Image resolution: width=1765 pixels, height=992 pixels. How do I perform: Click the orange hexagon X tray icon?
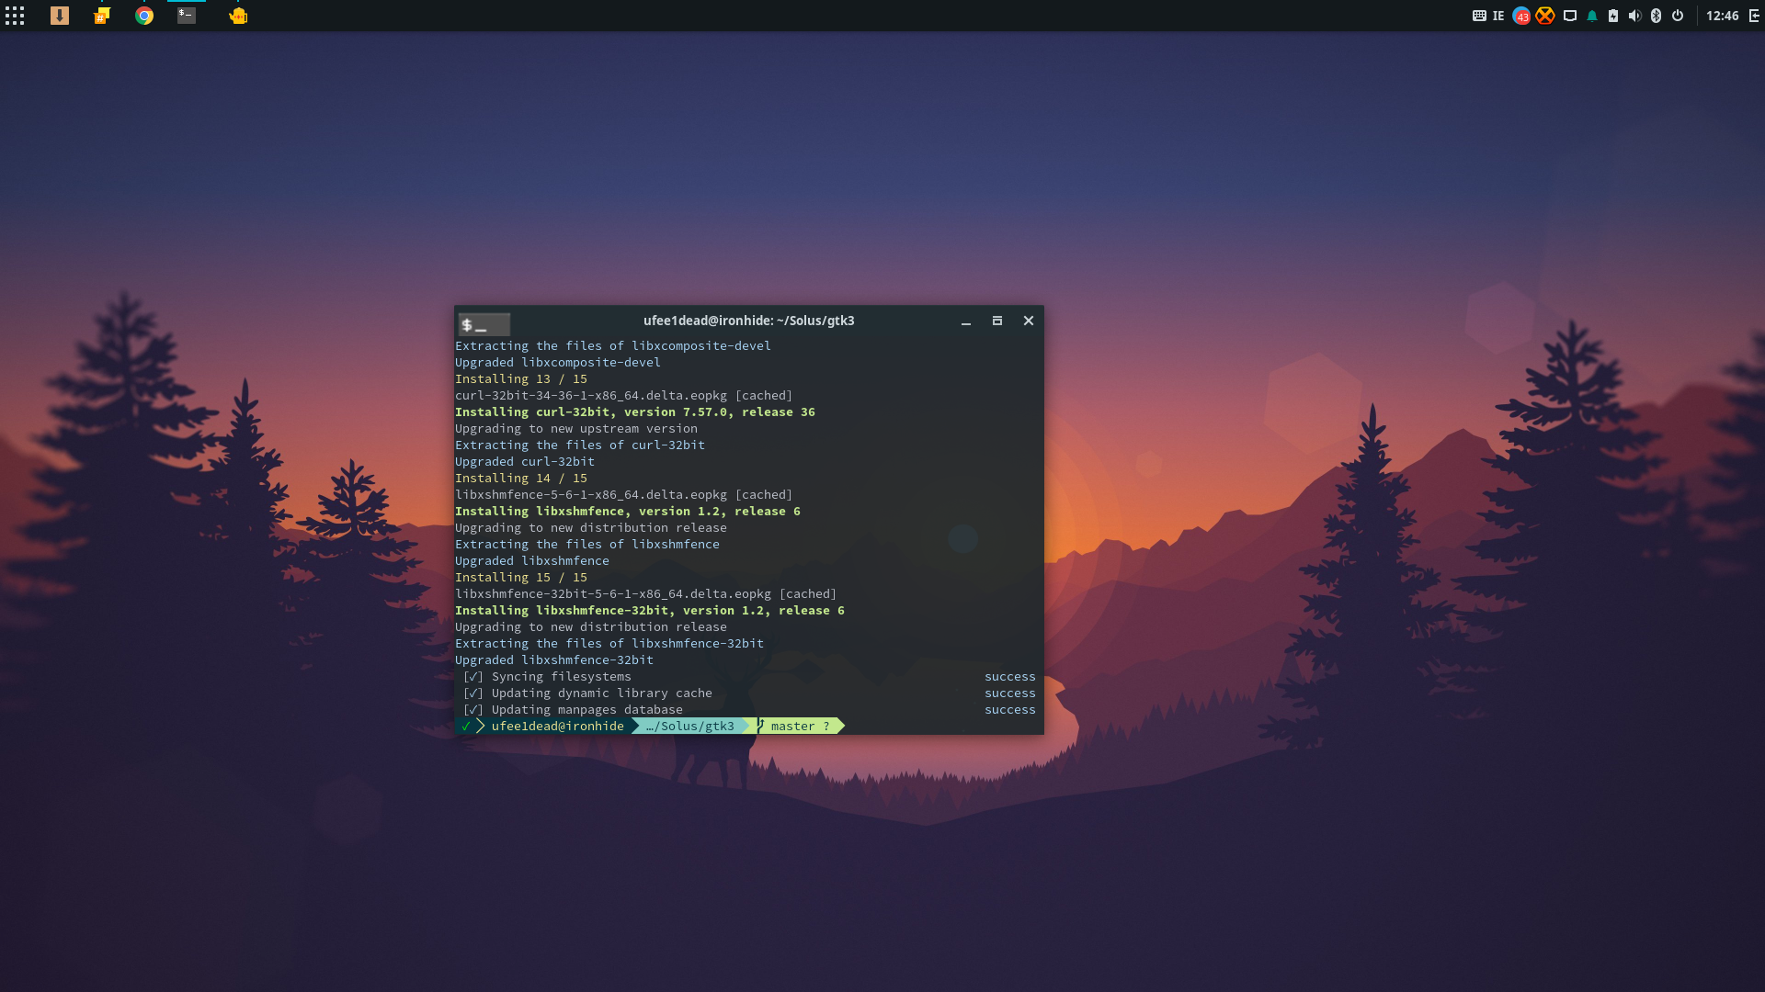(x=1545, y=16)
